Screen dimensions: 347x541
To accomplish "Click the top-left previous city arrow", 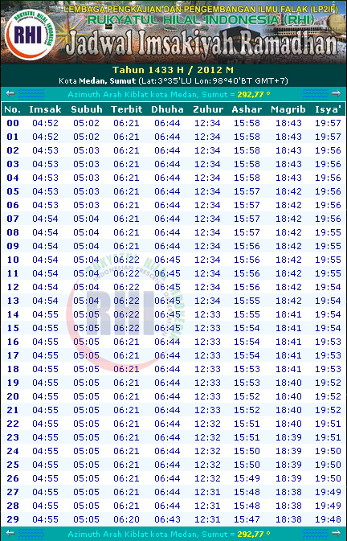I will point(10,93).
